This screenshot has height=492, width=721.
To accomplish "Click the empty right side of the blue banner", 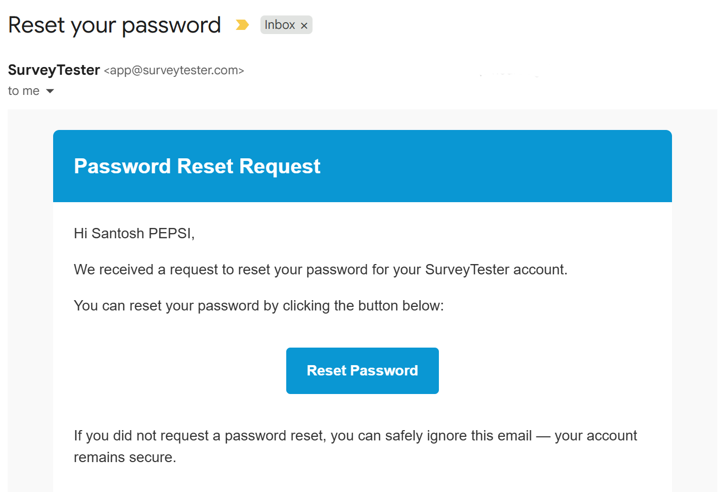I will coord(516,166).
